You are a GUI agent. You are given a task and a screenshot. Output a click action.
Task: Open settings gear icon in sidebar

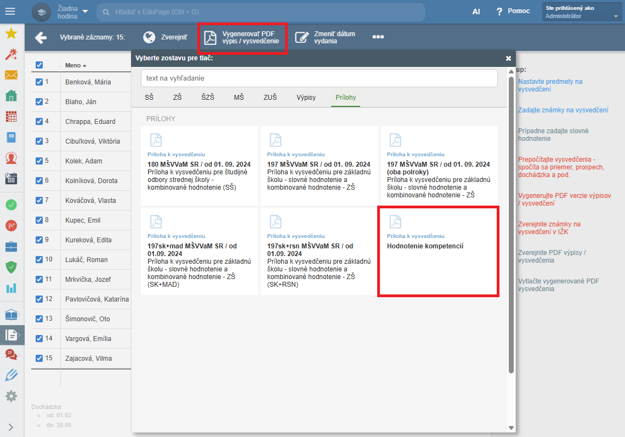(x=11, y=396)
